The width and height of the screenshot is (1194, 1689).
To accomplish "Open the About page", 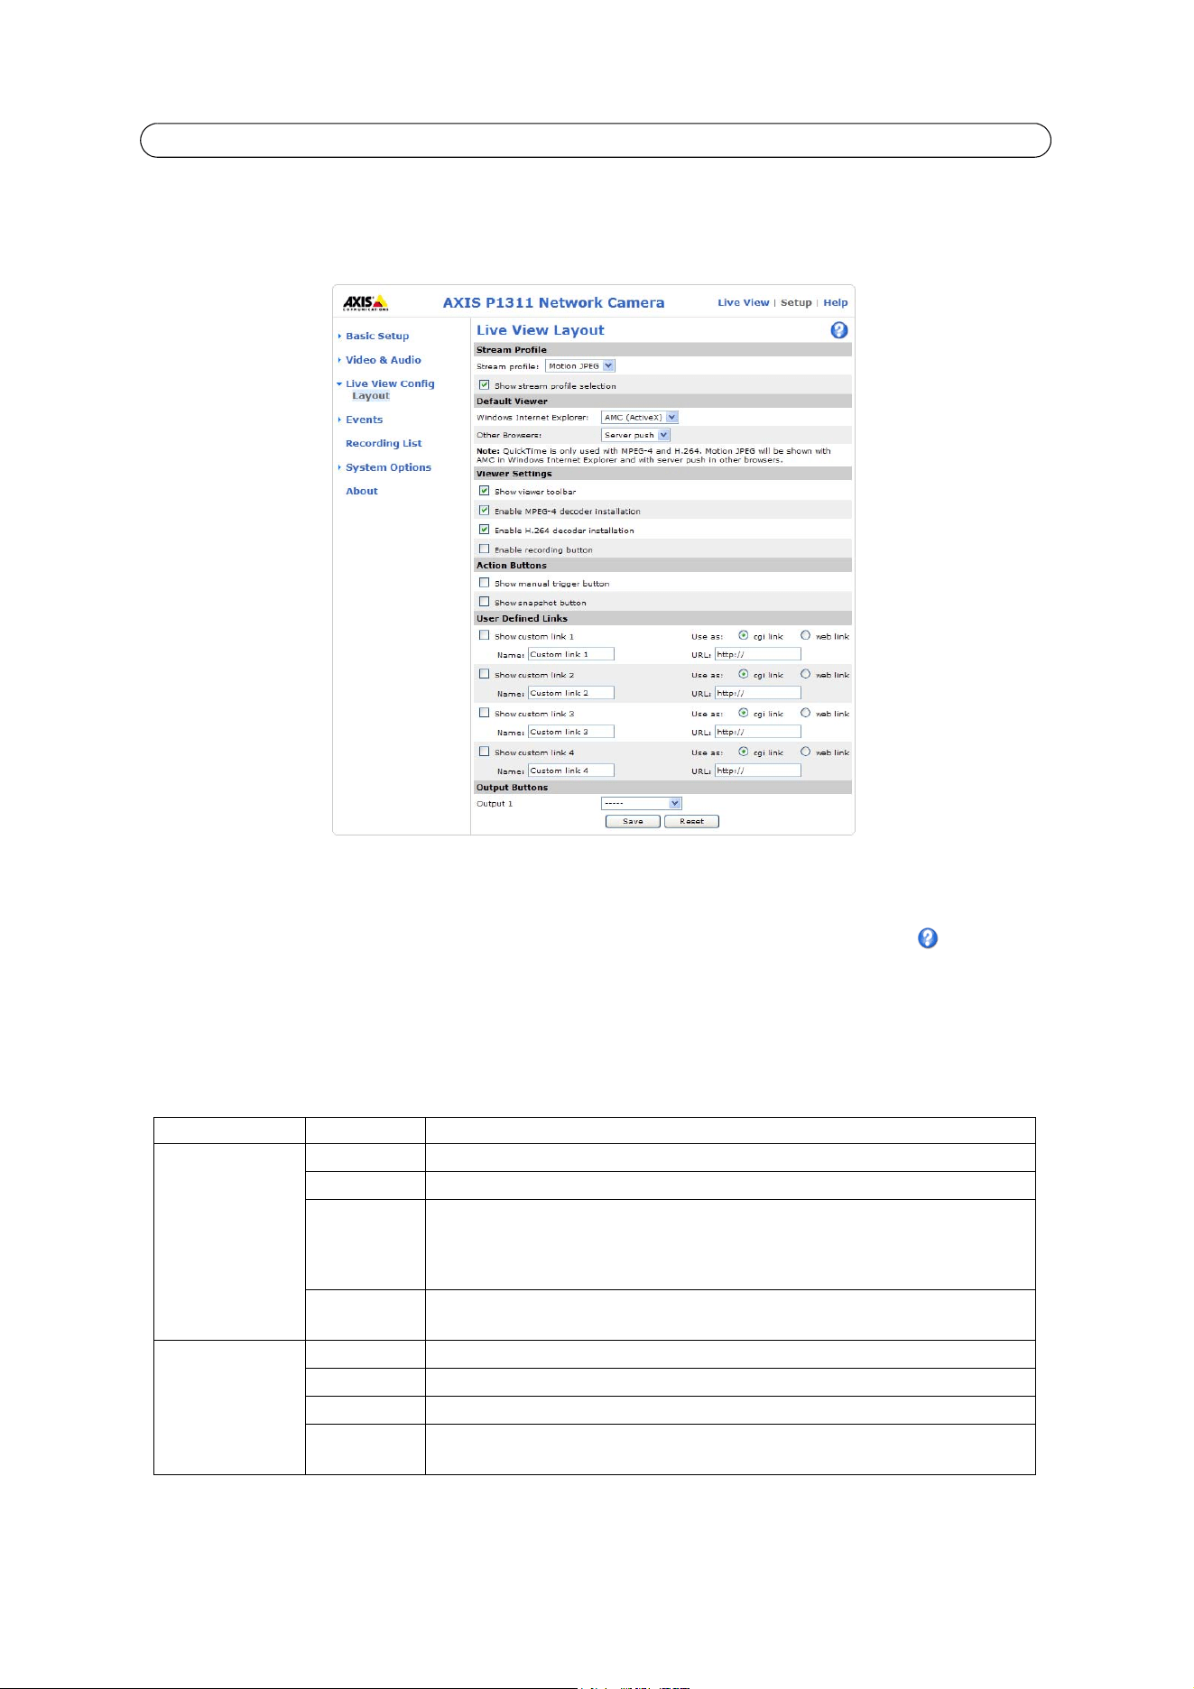I will pyautogui.click(x=362, y=491).
